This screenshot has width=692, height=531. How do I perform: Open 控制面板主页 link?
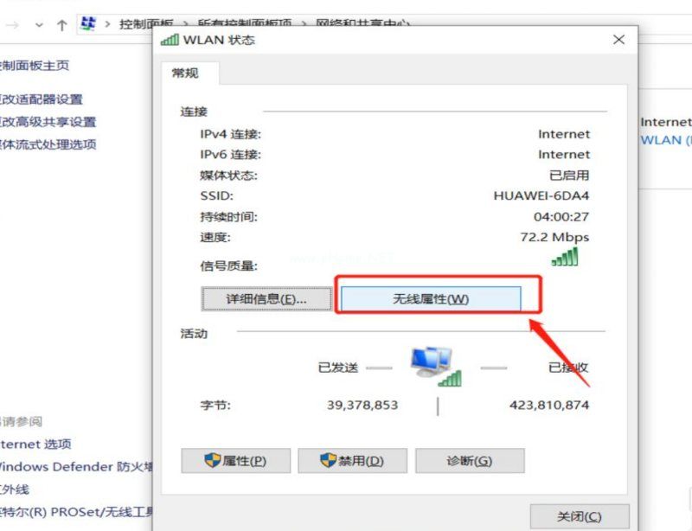tap(35, 66)
